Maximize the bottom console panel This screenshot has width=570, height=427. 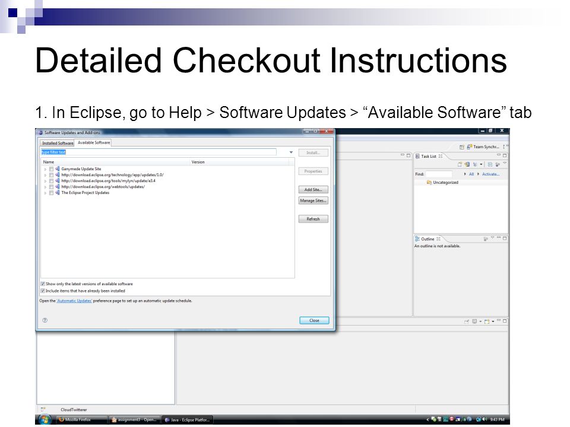pos(505,321)
